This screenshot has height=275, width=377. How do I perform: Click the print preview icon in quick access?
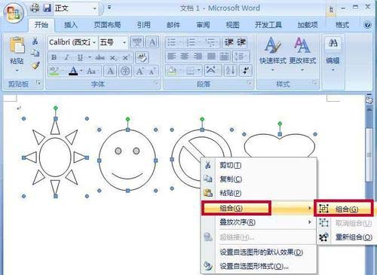point(35,8)
